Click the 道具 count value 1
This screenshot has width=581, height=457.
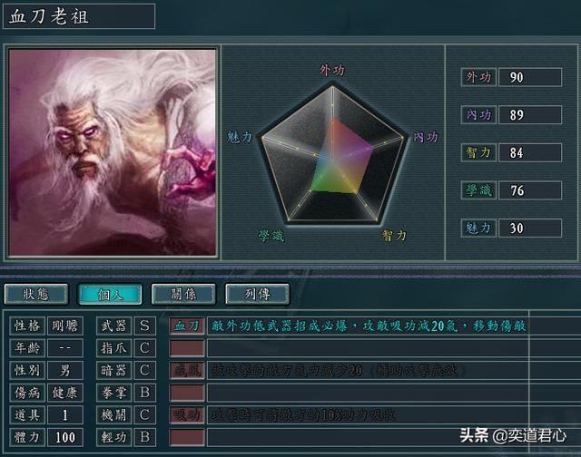click(65, 414)
